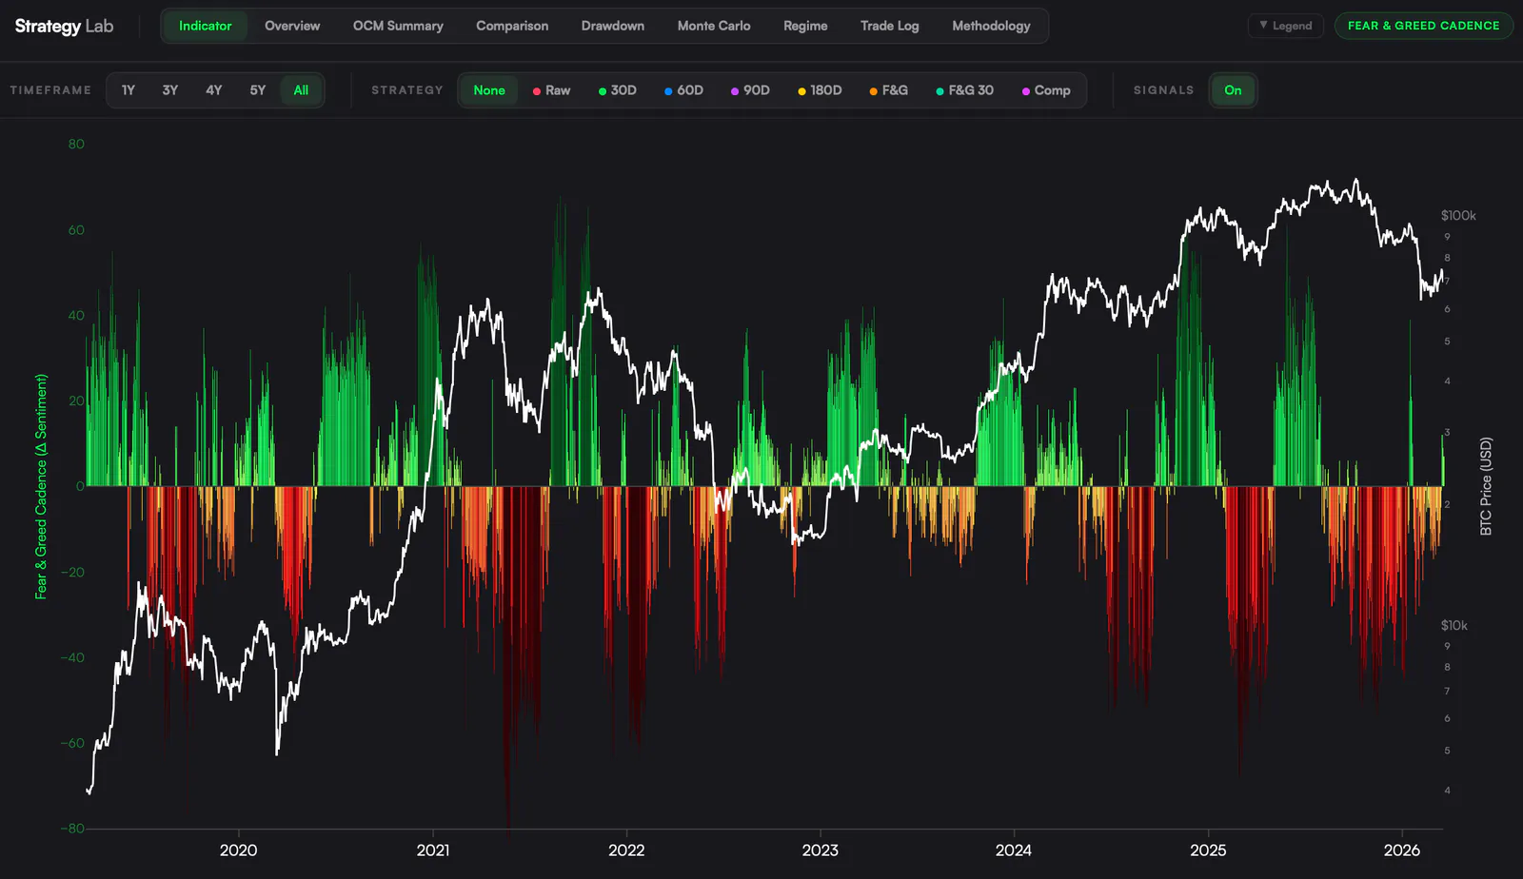Select the 60D strategy
Viewport: 1523px width, 879px height.
point(683,90)
